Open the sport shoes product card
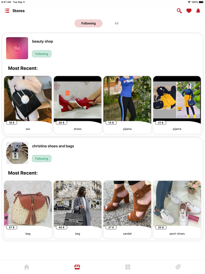This screenshot has height=274, width=205. [177, 209]
